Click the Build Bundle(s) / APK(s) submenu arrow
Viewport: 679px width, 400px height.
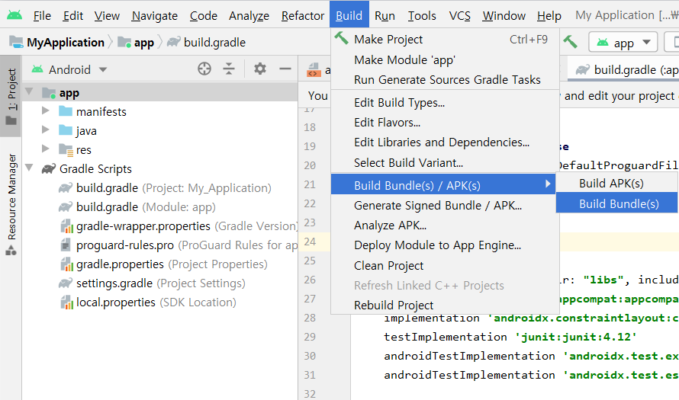pos(548,184)
